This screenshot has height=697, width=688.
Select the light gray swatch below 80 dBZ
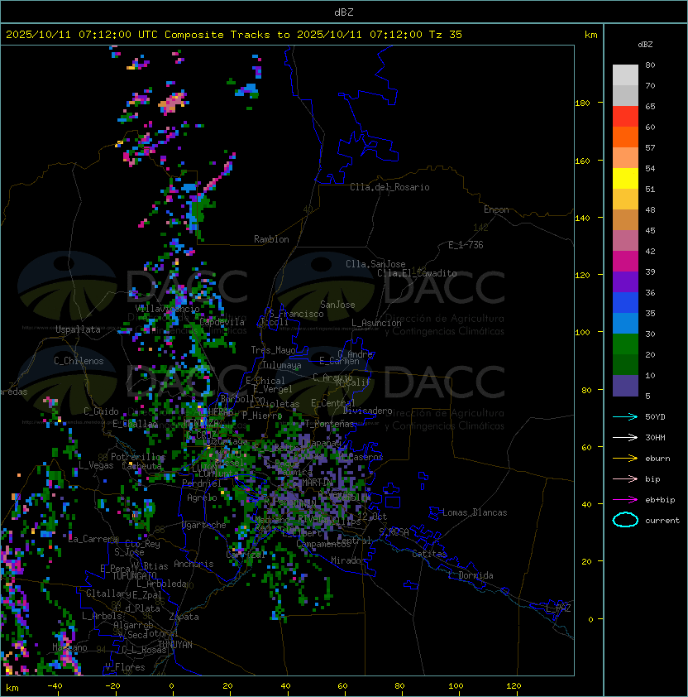point(625,75)
